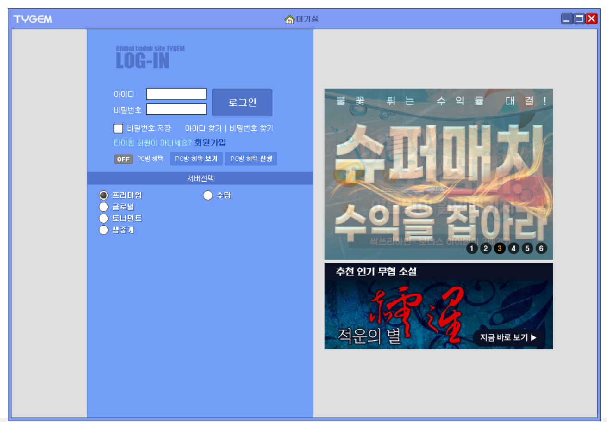Select the 생중계 server radio button
Screen dimensions: 607x422
coord(104,230)
